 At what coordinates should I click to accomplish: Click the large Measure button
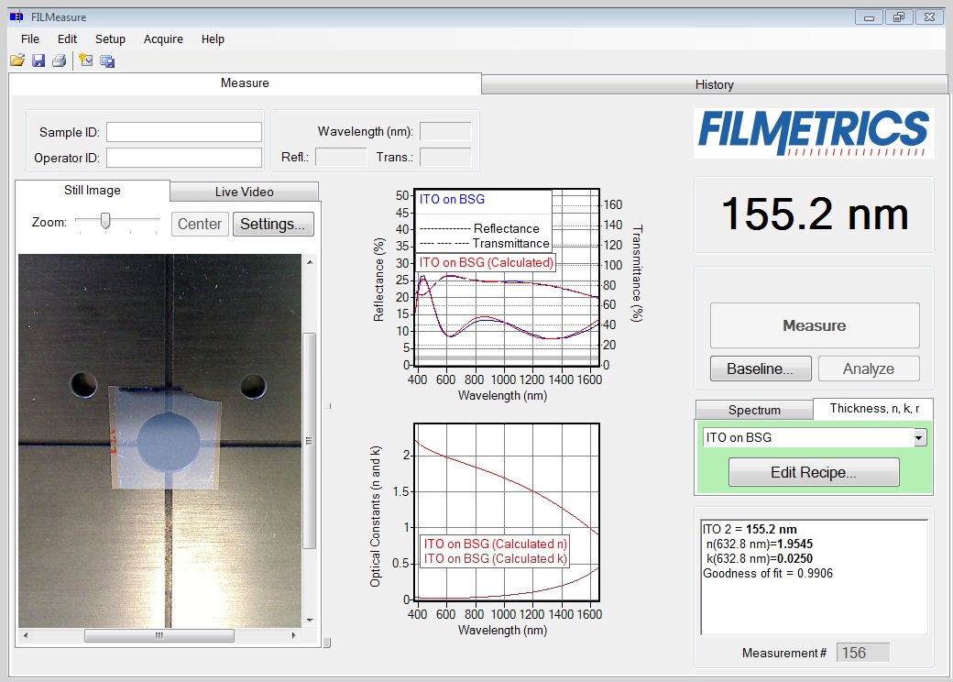(x=815, y=325)
